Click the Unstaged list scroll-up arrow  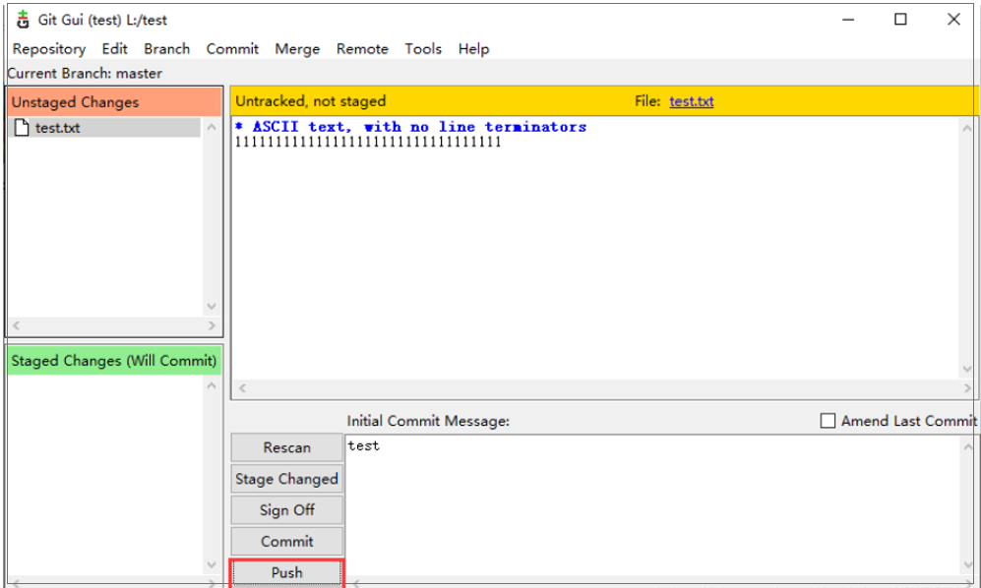212,127
